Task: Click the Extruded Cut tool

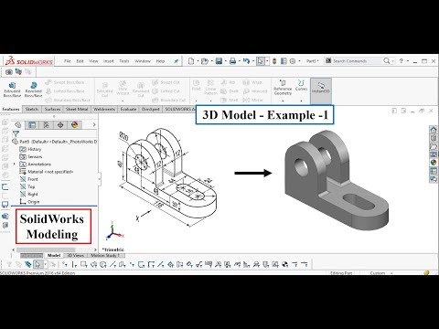Action: 104,90
